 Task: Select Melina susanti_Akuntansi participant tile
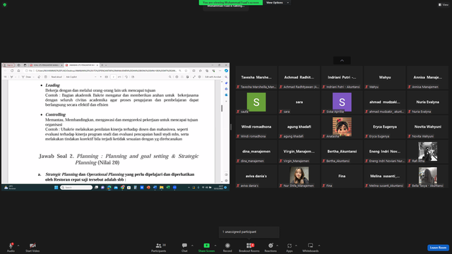pyautogui.click(x=384, y=176)
